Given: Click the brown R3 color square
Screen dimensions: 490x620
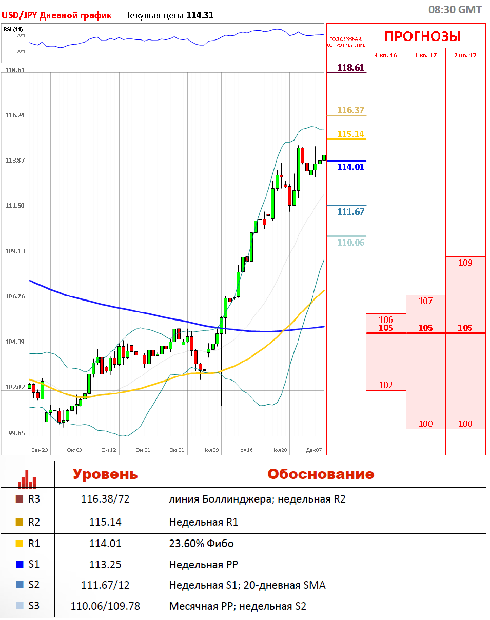Looking at the screenshot, I should click(x=20, y=499).
